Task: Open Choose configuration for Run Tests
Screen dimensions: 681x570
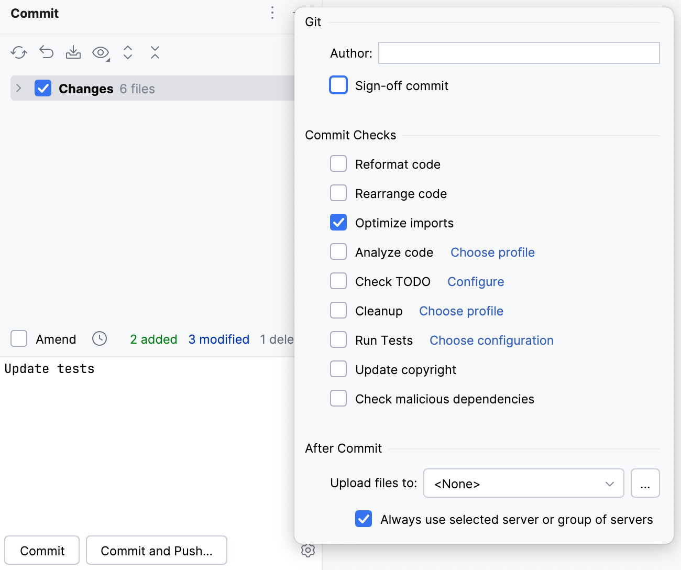Action: 491,340
